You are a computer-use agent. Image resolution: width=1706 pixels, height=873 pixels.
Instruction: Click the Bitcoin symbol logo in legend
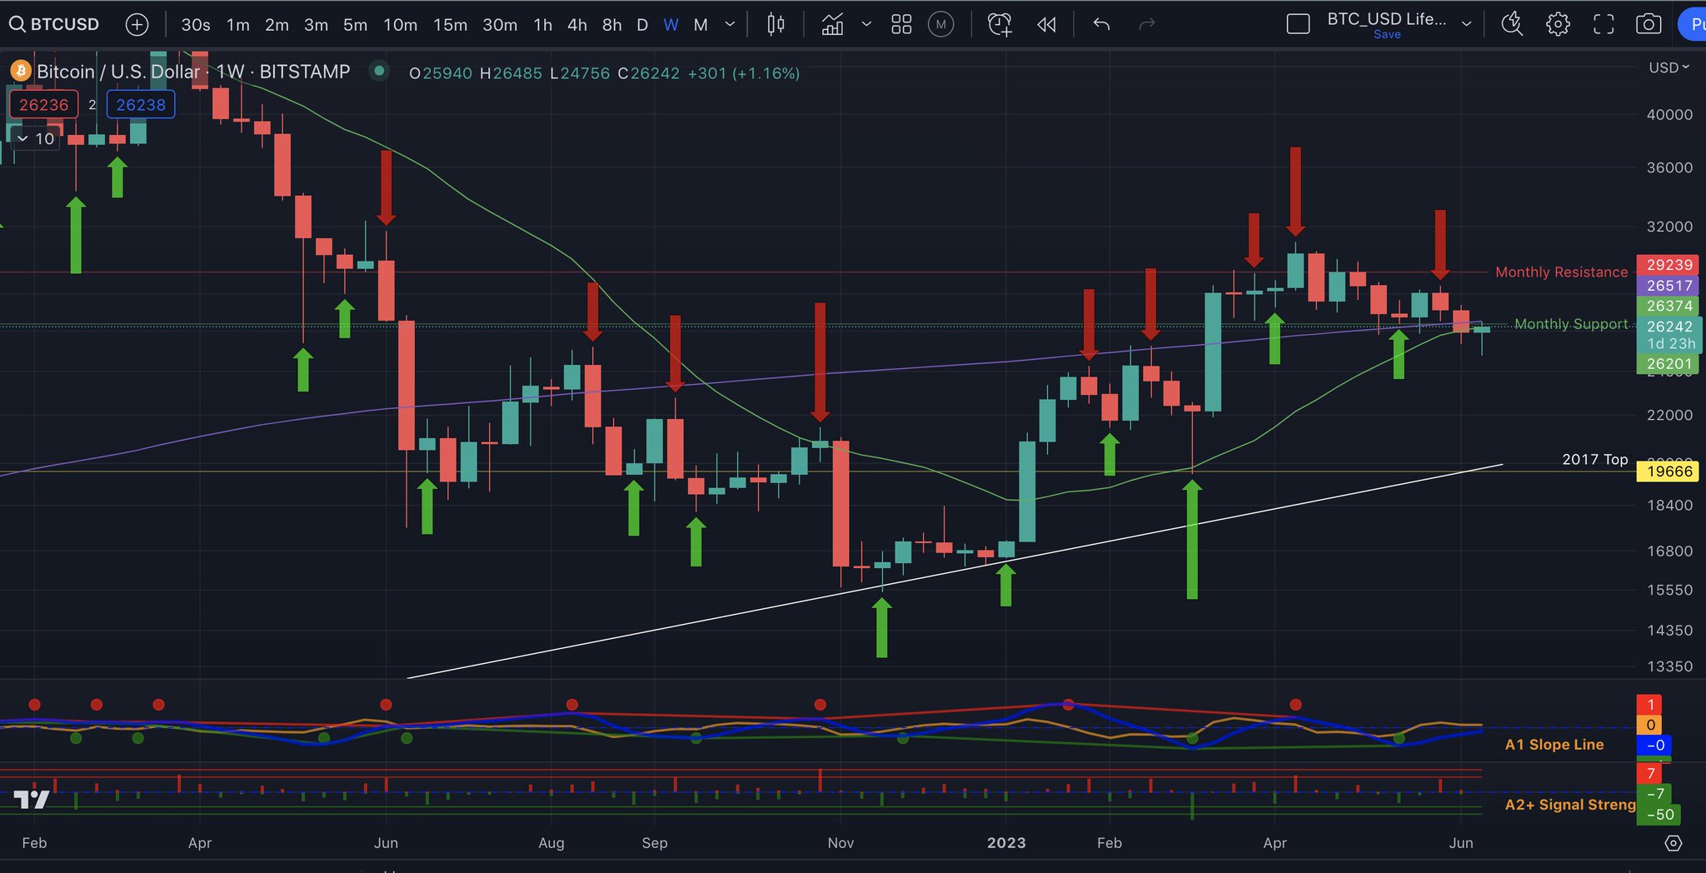20,72
